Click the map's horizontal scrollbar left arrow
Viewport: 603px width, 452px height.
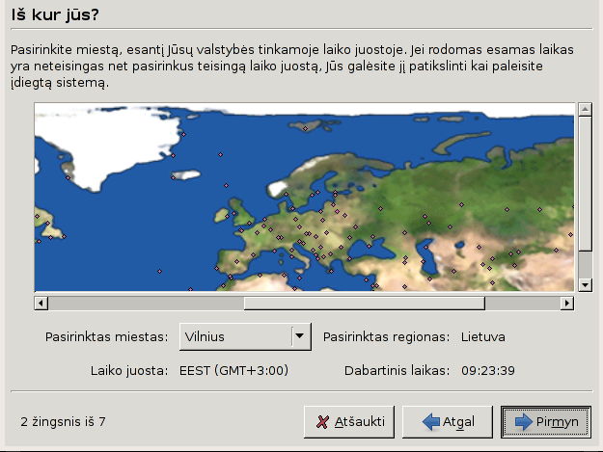41,304
